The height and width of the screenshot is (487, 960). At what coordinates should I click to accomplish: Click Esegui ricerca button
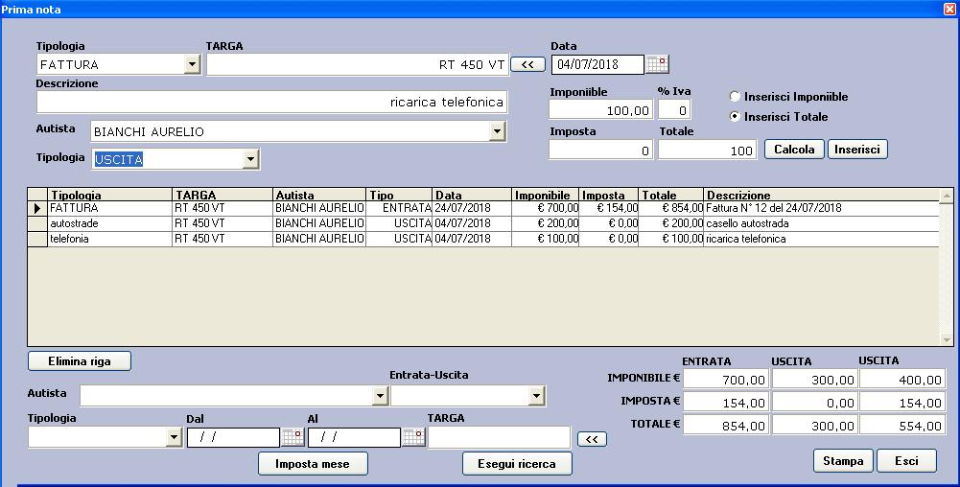point(517,464)
